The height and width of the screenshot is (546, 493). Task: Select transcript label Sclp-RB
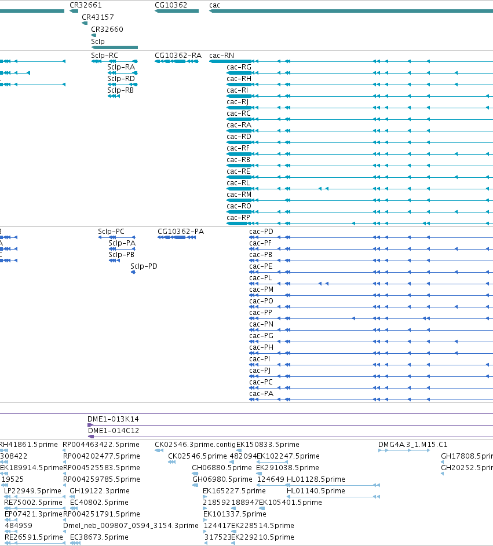point(120,90)
